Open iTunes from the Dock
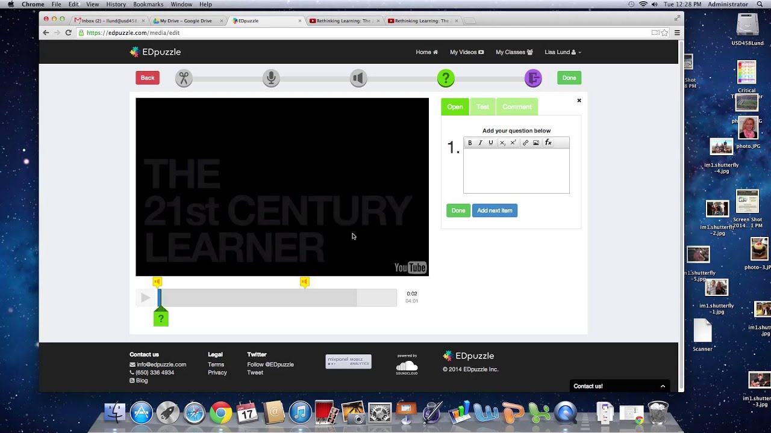This screenshot has height=433, width=771. click(x=300, y=413)
